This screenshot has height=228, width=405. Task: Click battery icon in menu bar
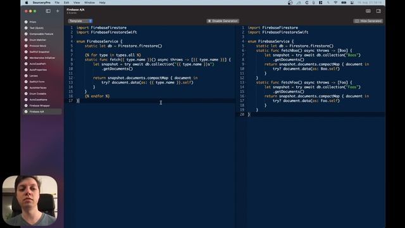pos(344,3)
